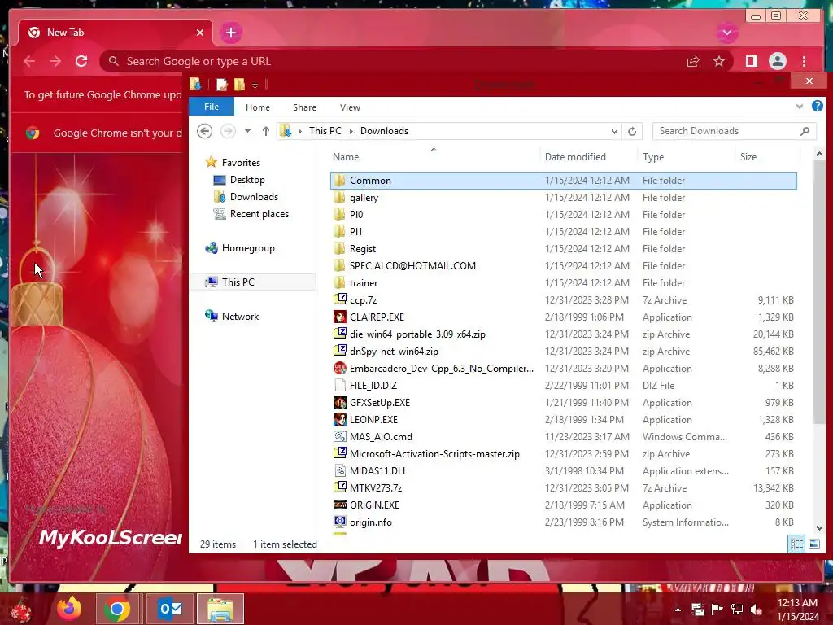Image resolution: width=833 pixels, height=625 pixels.
Task: Refresh the Downloads folder view
Action: point(631,131)
